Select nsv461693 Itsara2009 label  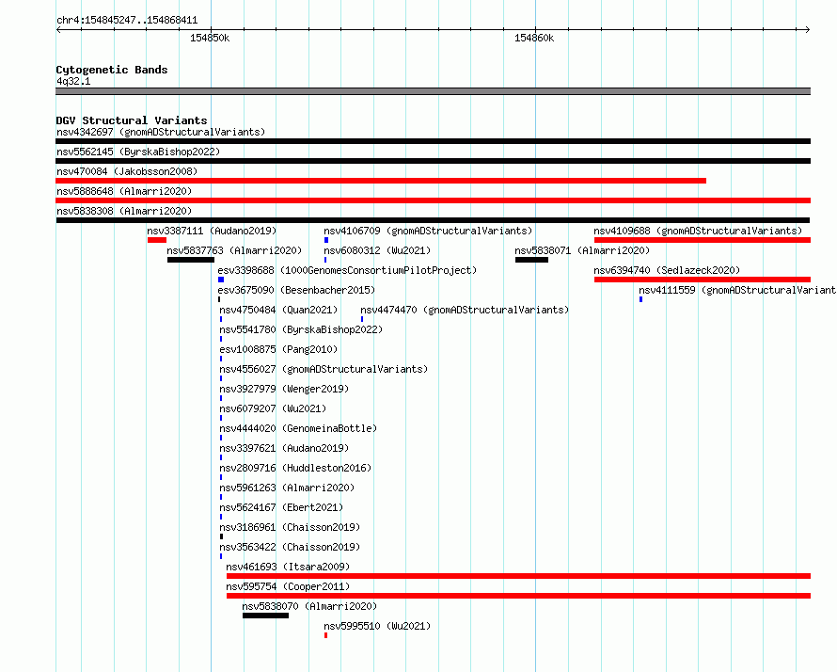(289, 567)
